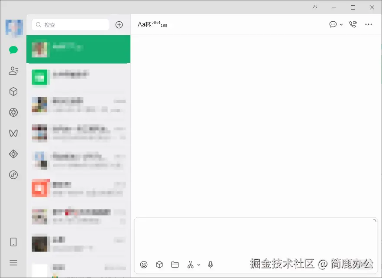Select the screenshot scissors tool
Screen dimensions: 382x278
tap(190, 264)
